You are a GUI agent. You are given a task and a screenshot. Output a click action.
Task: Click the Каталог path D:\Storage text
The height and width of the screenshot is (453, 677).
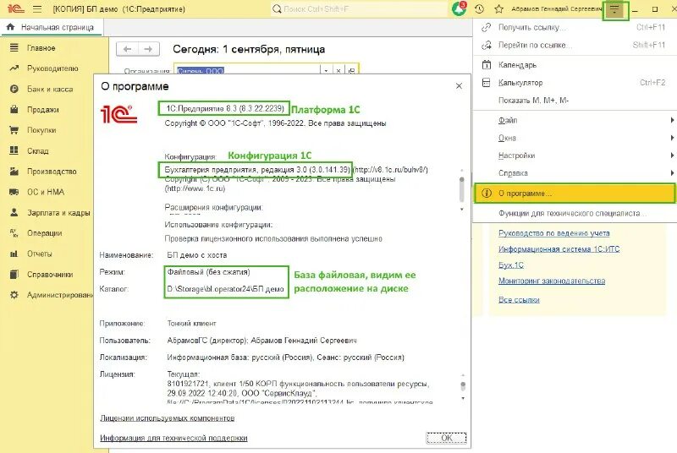225,289
